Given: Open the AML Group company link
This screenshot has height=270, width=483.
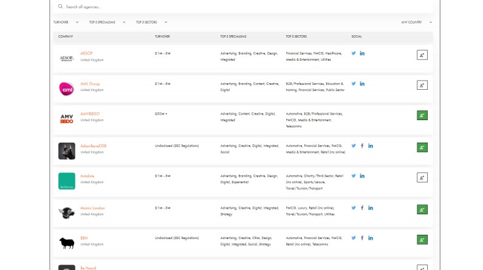Looking at the screenshot, I should (90, 84).
